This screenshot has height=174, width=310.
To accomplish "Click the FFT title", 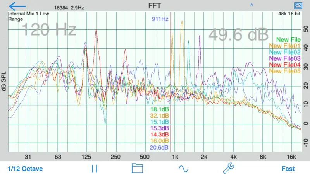I will click(155, 6).
